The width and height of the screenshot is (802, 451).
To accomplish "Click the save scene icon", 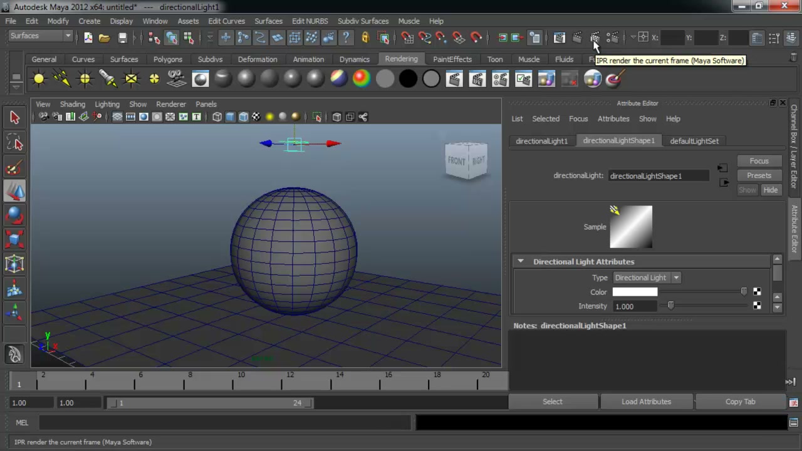I will point(123,38).
